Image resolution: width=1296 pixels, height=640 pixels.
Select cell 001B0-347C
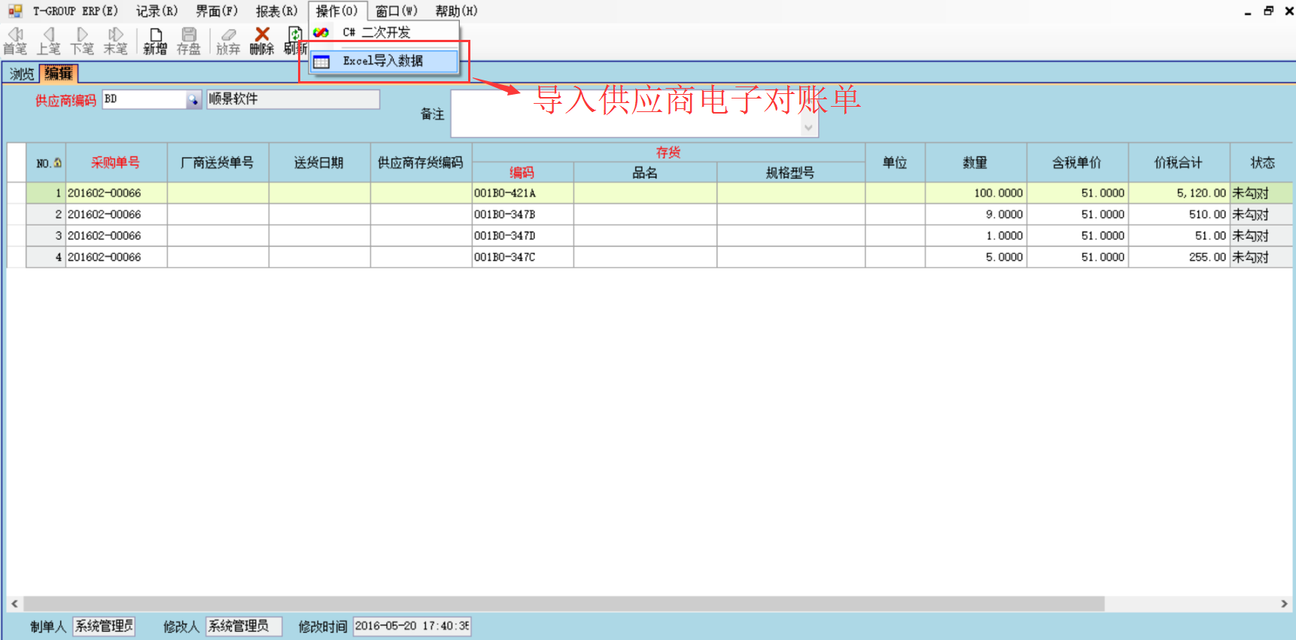(x=522, y=257)
